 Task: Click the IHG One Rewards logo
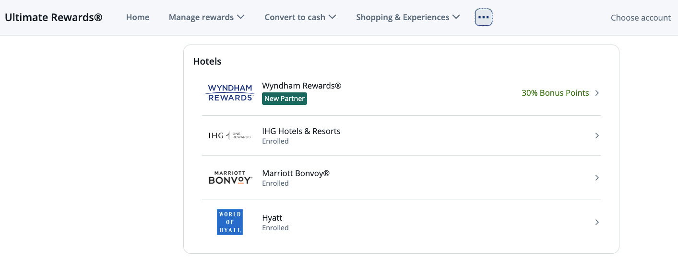[229, 135]
